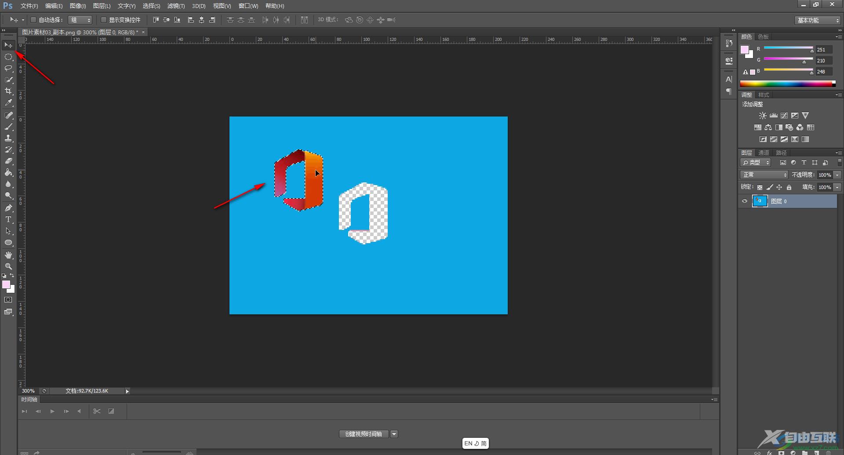This screenshot has height=455, width=844.
Task: Select the Brush tool
Action: pyautogui.click(x=8, y=127)
